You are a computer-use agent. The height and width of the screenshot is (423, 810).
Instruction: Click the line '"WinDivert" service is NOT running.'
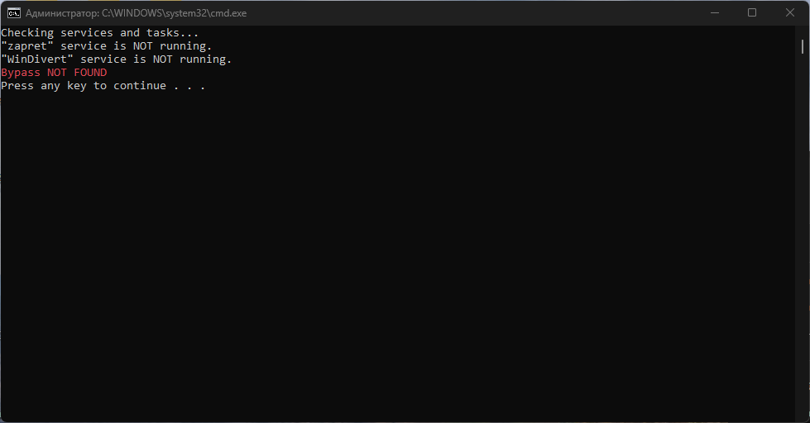116,59
